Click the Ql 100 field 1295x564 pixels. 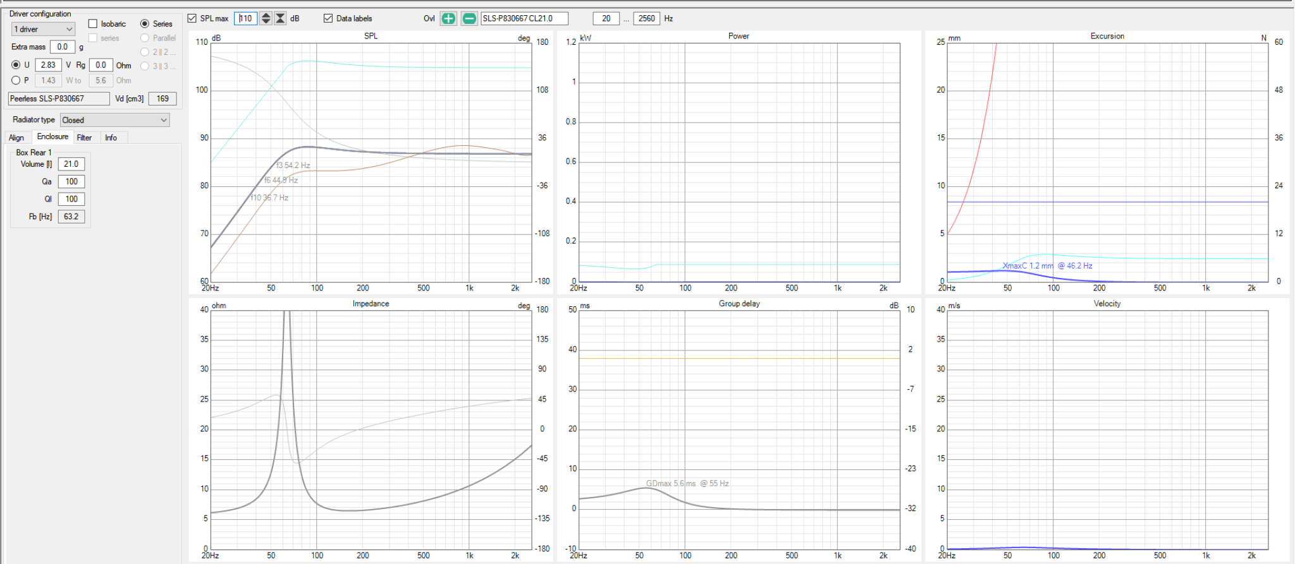pos(71,199)
